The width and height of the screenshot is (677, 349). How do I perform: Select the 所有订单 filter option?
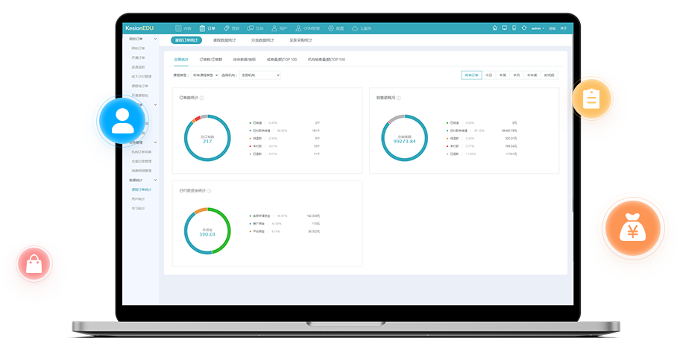point(471,75)
